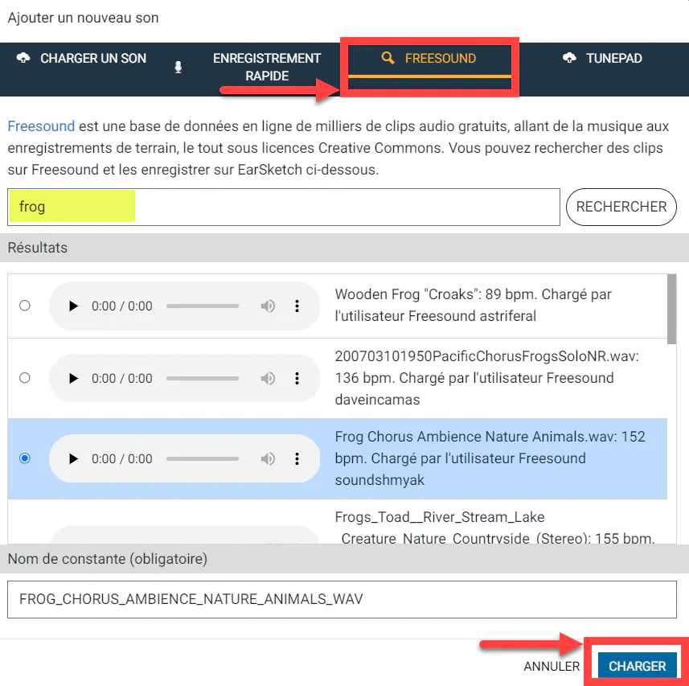Mute the PacificChorusFrogsSoloNR audio player
The image size is (689, 686).
268,378
